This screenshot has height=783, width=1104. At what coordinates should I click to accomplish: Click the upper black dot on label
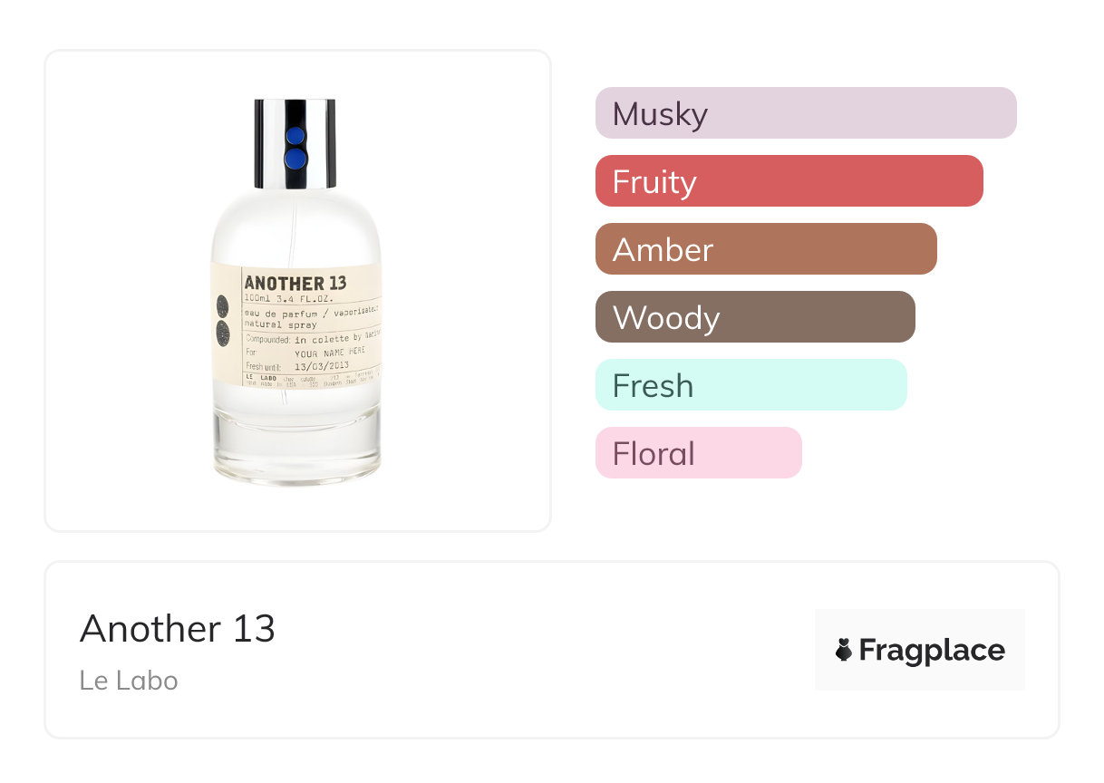[224, 305]
